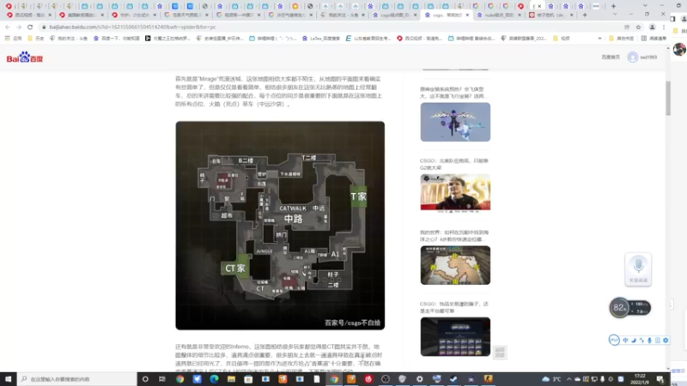Expand the bookmarks bar overflow chevron

[599, 39]
